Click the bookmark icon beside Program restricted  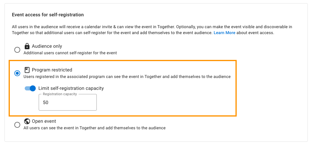click(x=27, y=70)
